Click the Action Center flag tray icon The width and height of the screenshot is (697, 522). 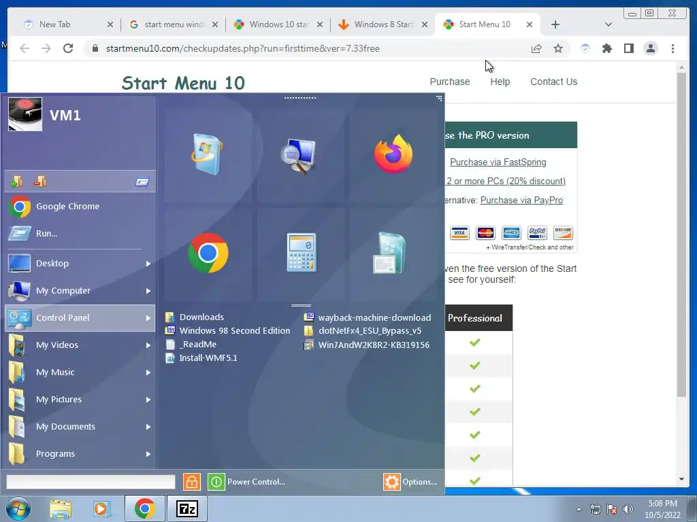point(612,509)
